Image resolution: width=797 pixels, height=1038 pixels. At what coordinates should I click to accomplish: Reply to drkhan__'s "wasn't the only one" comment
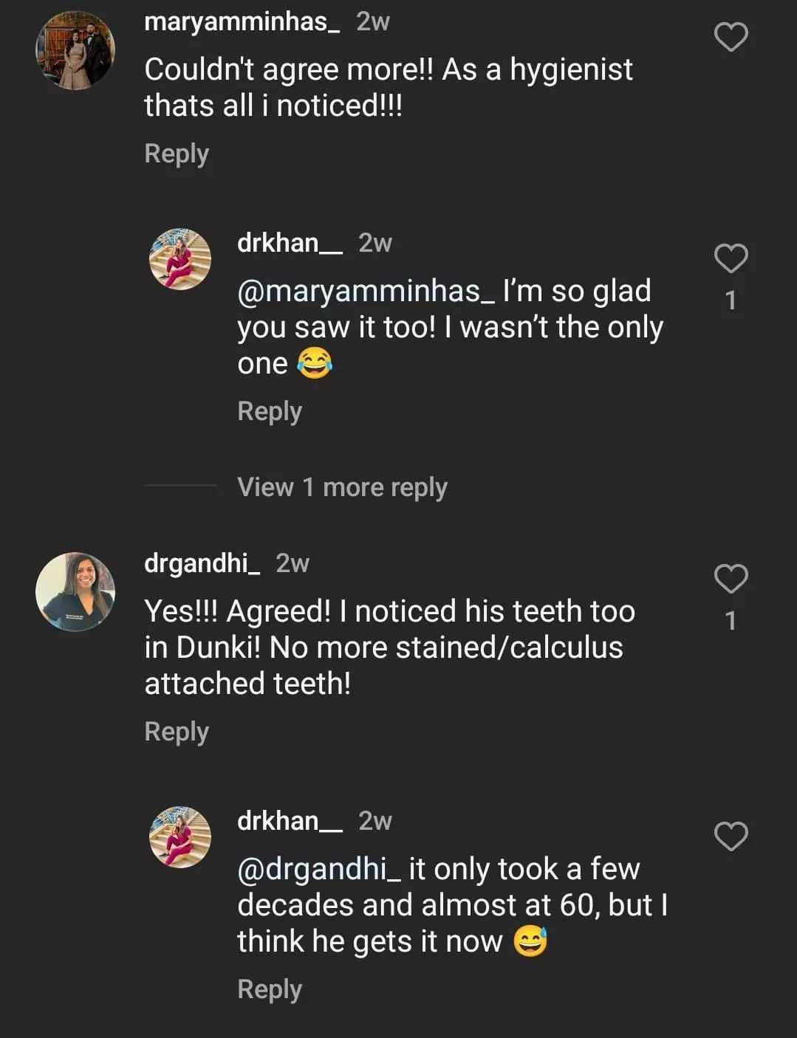point(270,411)
